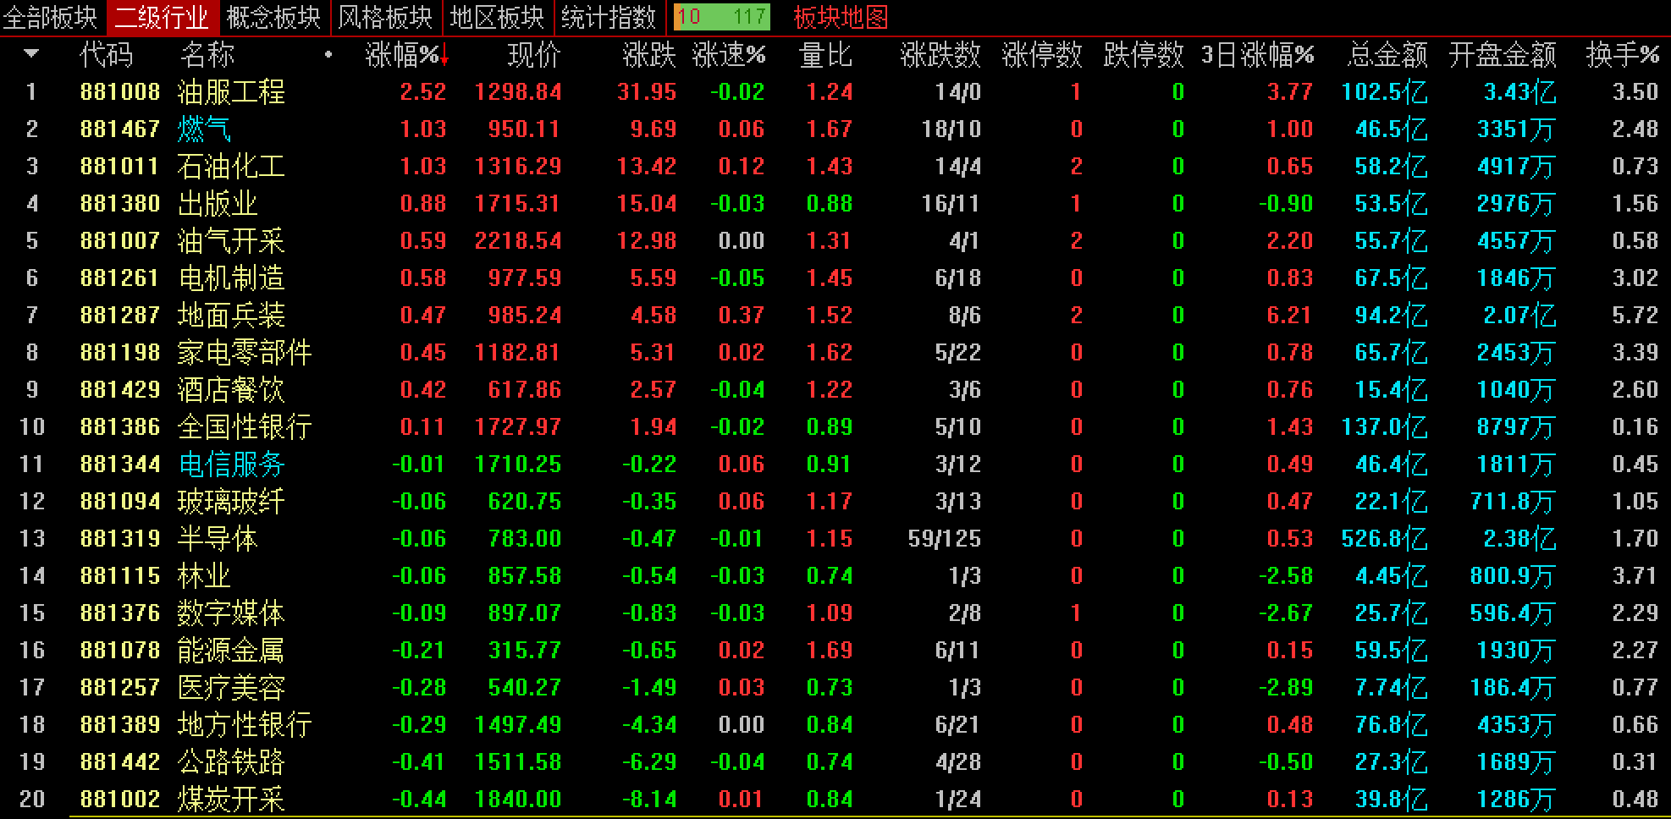Select the 公路铁路 sector

231,761
